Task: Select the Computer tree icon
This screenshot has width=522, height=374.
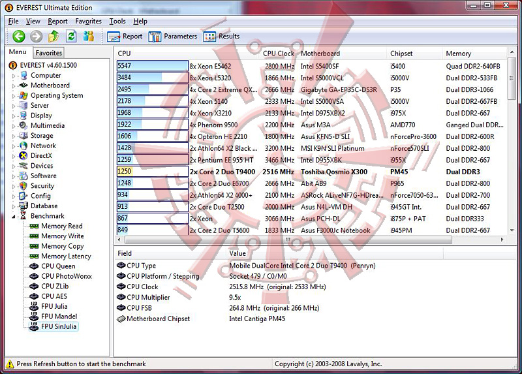Action: (x=23, y=76)
